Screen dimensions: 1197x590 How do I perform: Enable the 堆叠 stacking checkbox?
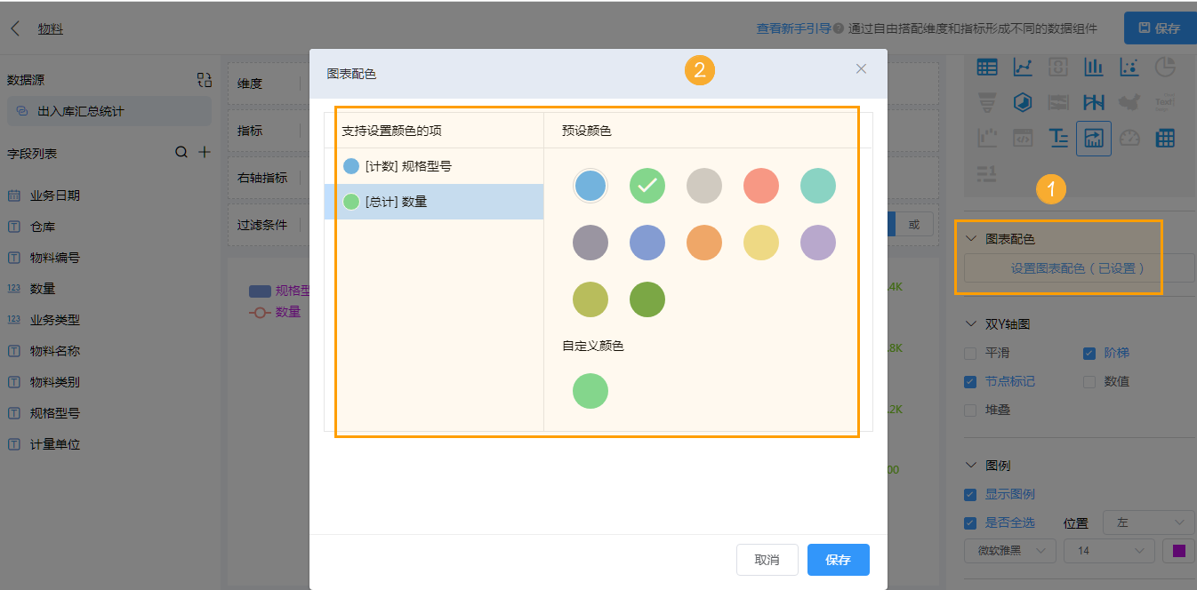[970, 410]
